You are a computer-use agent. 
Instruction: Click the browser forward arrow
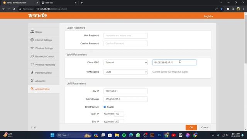8,9
